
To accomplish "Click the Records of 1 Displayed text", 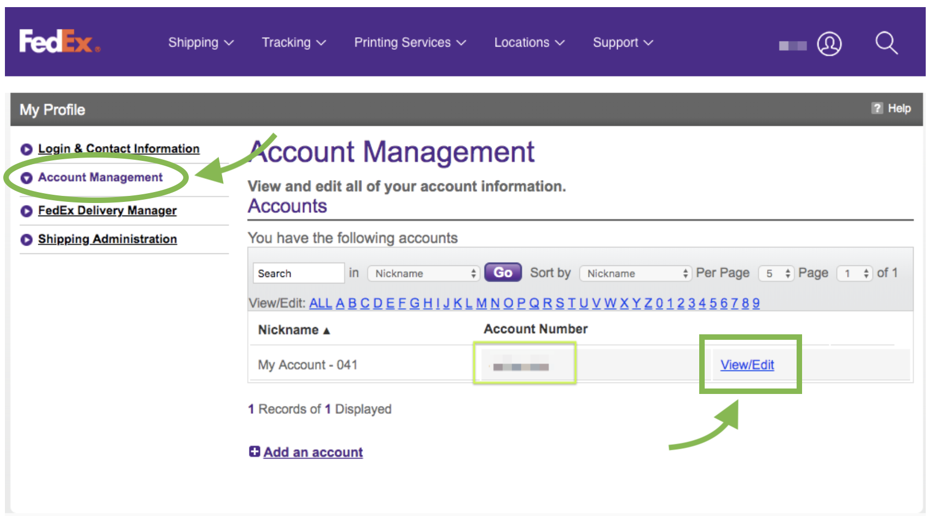I will (x=320, y=409).
